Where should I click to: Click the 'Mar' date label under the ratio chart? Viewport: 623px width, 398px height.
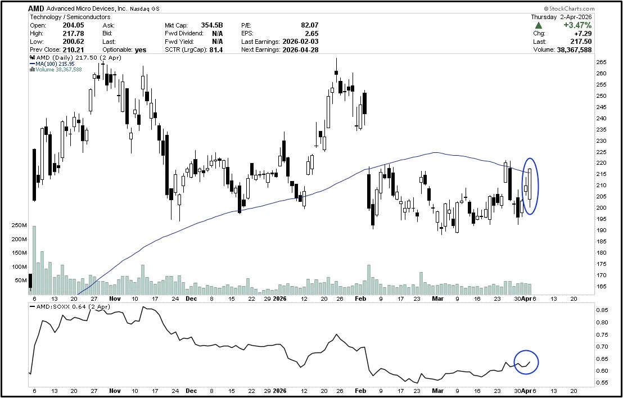[x=438, y=391]
